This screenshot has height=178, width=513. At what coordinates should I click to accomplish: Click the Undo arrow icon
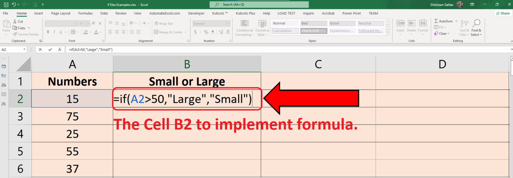pyautogui.click(x=14, y=5)
